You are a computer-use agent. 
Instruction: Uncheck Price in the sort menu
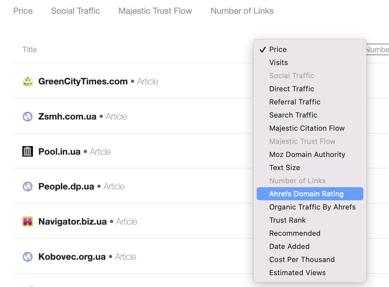coord(278,49)
